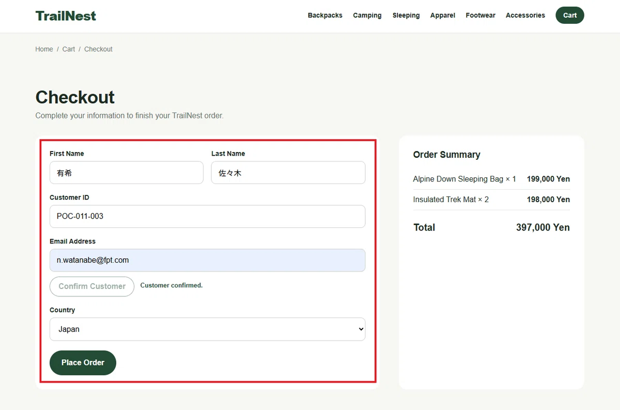Go to the Backpacks category
This screenshot has width=620, height=410.
tap(325, 16)
